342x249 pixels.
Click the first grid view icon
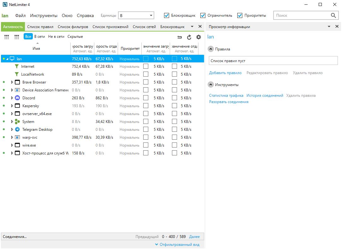point(7,37)
